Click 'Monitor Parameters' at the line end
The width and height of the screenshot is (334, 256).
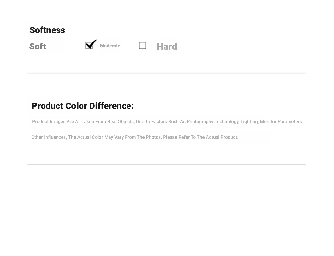(281, 122)
